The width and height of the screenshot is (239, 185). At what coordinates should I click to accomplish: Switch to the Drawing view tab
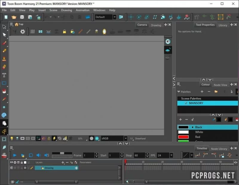coord(156,25)
